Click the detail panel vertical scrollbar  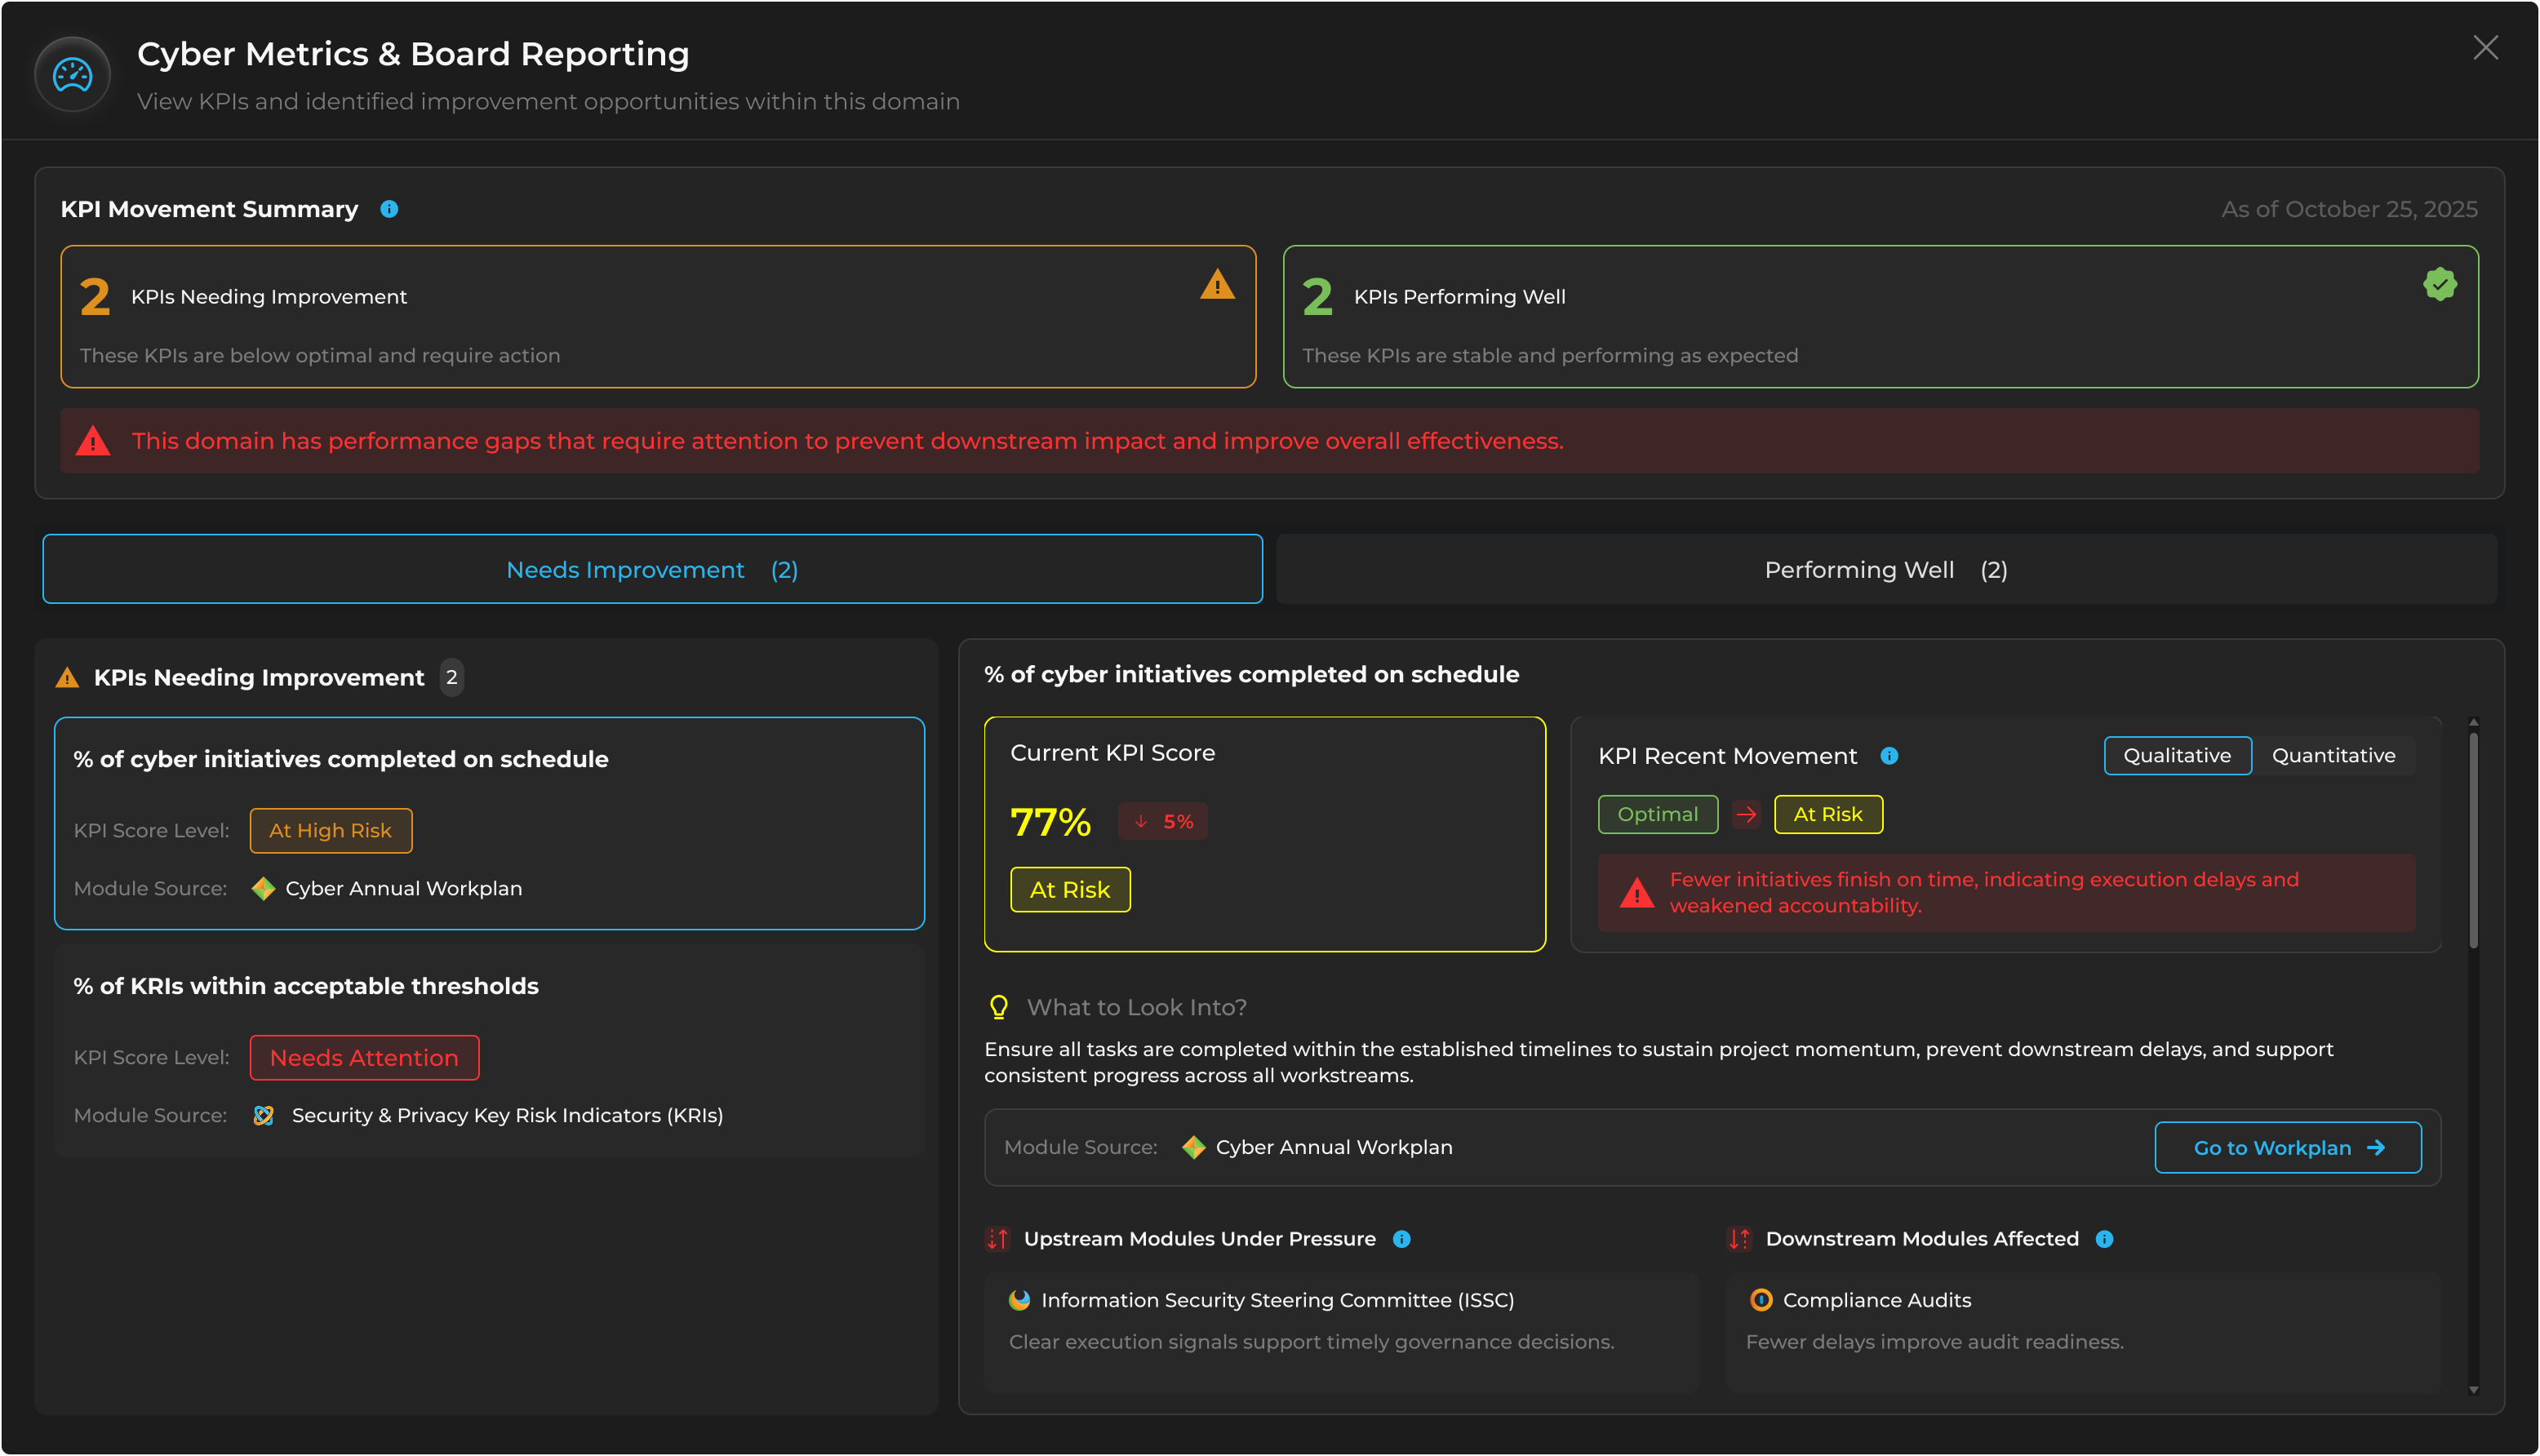(2473, 840)
